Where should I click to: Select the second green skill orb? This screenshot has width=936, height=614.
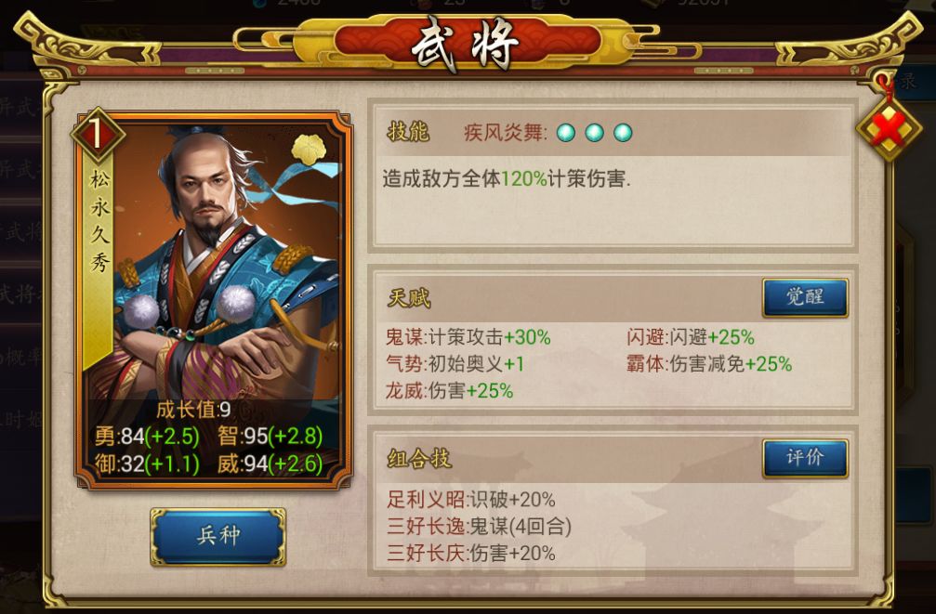pyautogui.click(x=595, y=133)
